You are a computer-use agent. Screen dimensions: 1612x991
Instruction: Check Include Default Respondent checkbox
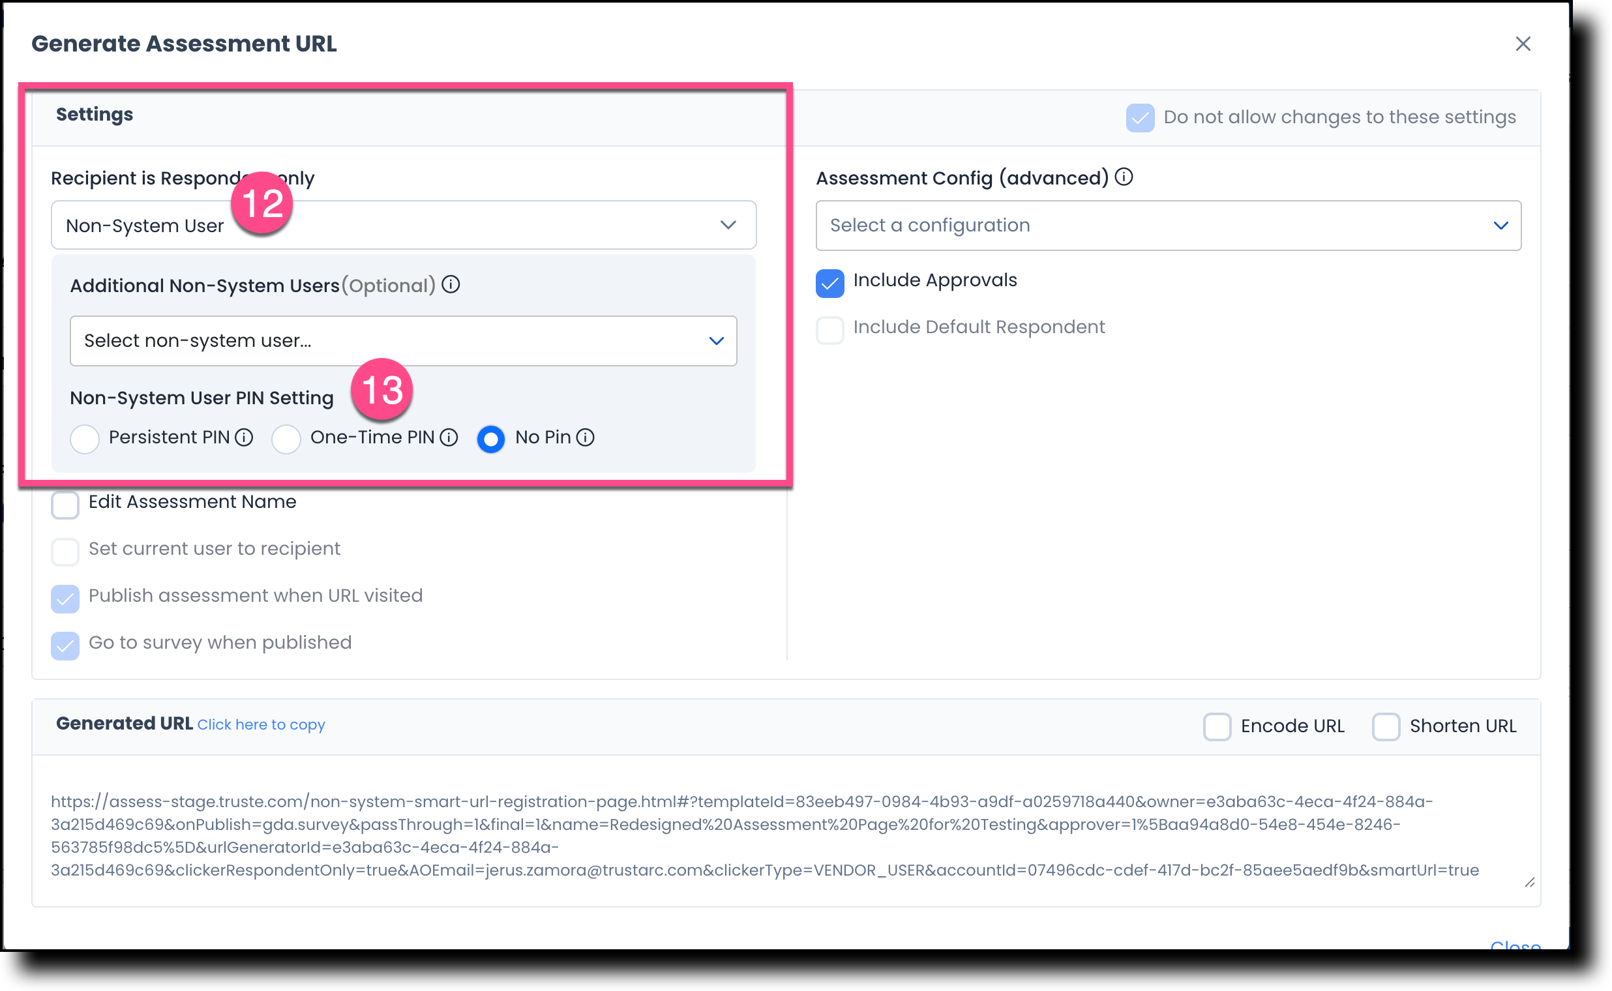point(830,331)
